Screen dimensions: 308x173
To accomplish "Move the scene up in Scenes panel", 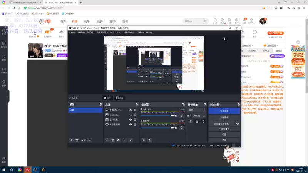I will [84, 140].
